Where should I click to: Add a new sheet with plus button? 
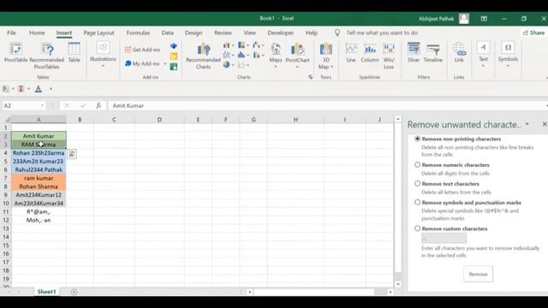(74, 292)
